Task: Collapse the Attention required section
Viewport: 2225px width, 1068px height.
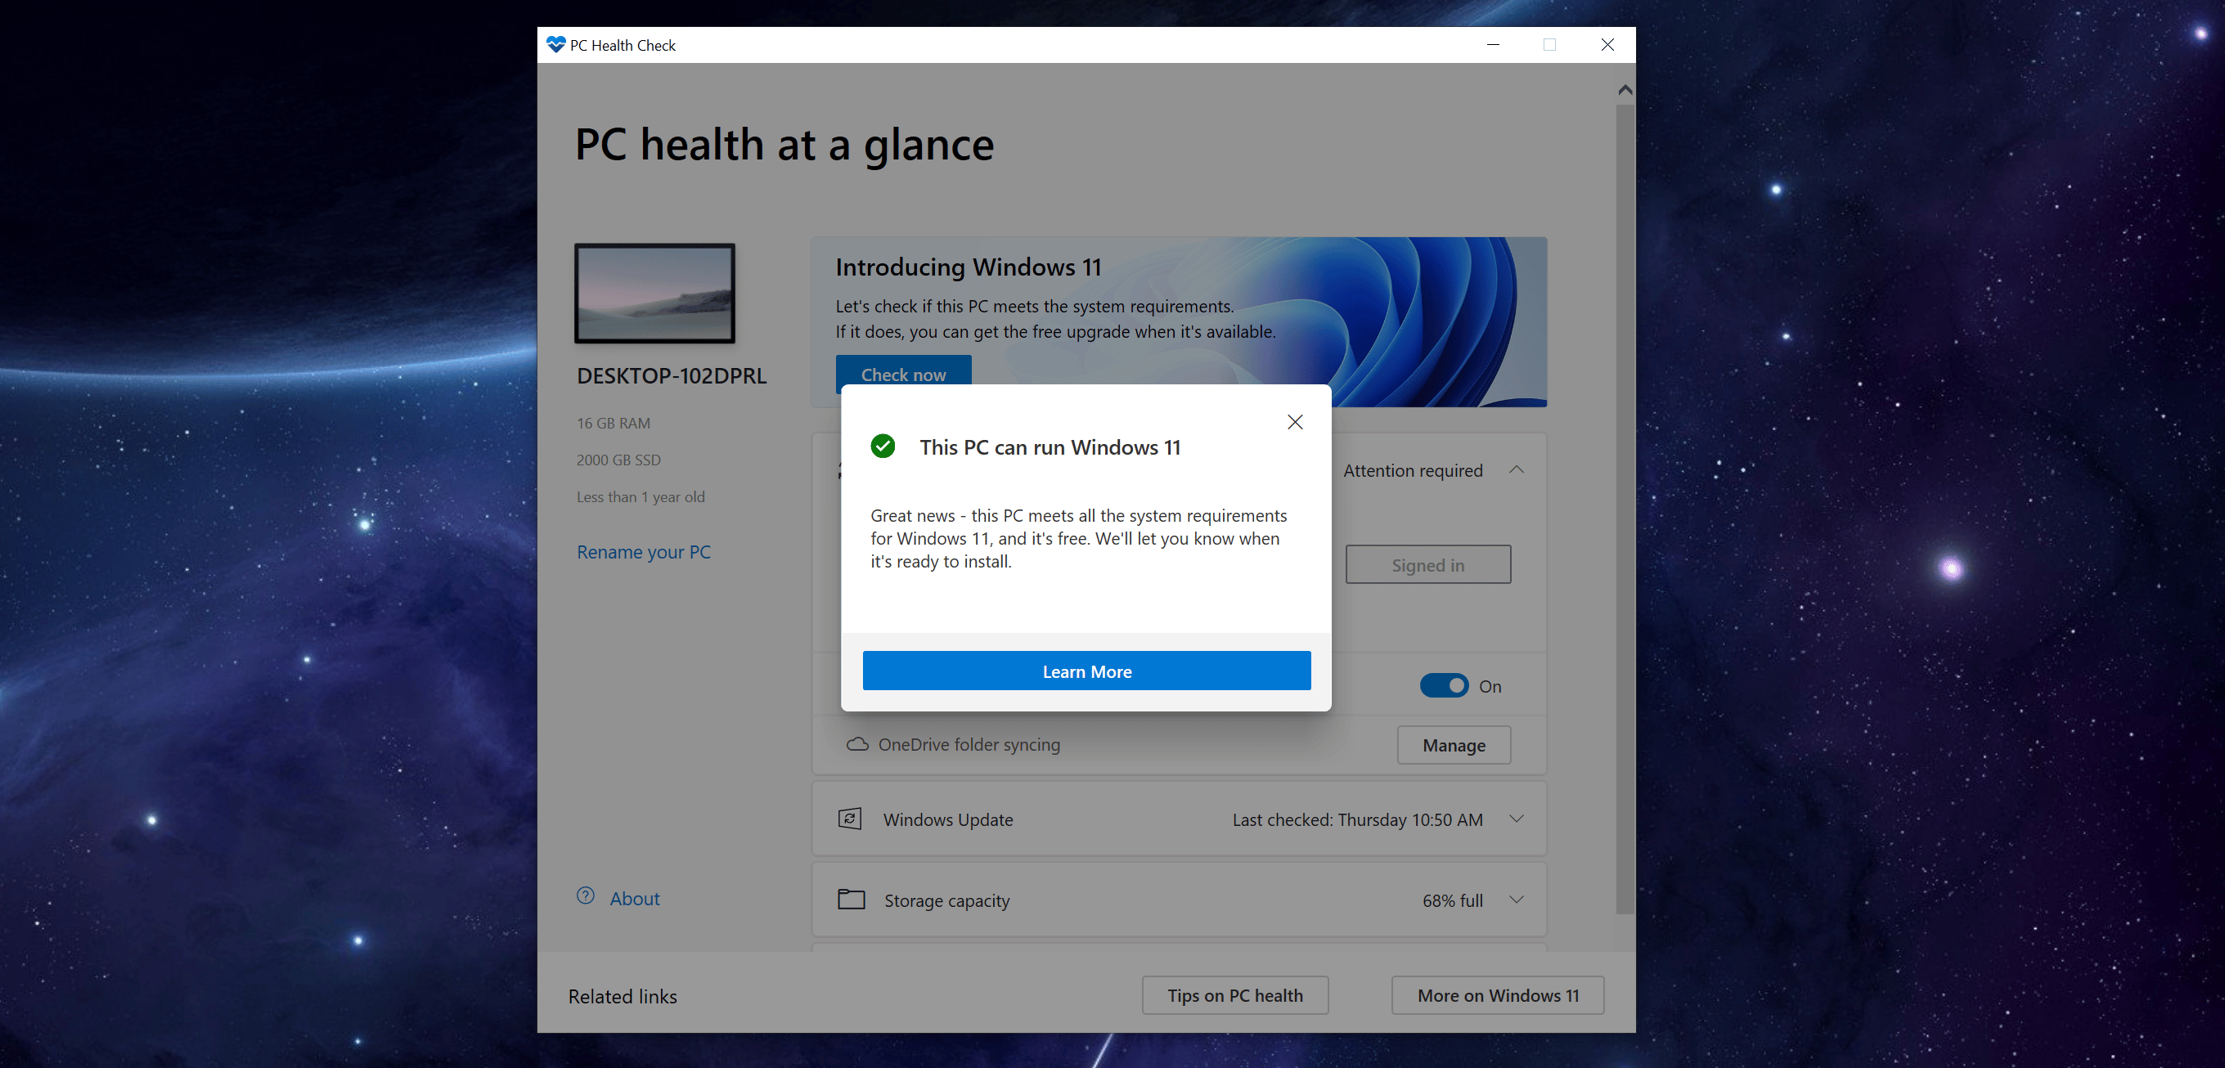Action: [1516, 469]
